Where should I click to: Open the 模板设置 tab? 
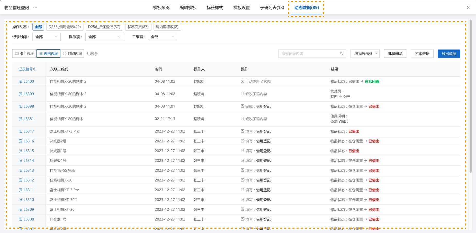point(241,7)
